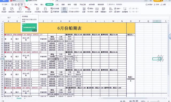
Task: Open Print Area (打印区域) tool
Action: pyautogui.click(x=29, y=10)
